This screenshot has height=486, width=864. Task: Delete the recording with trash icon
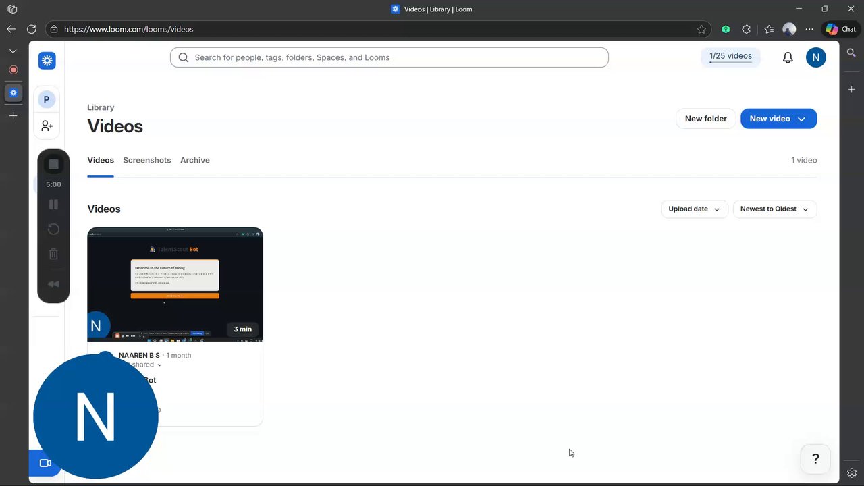pyautogui.click(x=53, y=254)
